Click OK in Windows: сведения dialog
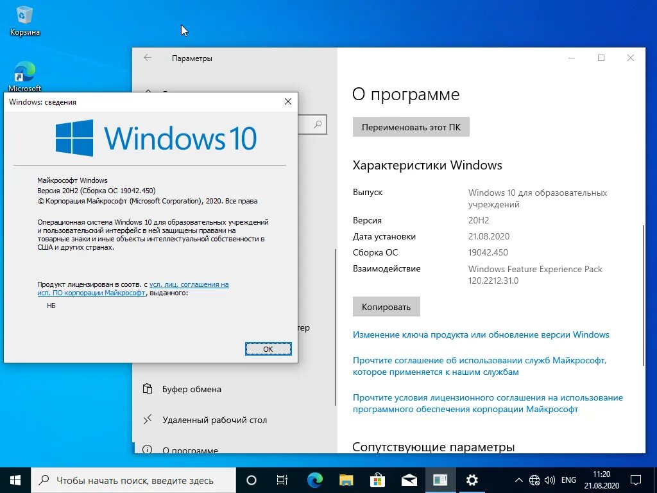This screenshot has height=493, width=657. (268, 349)
